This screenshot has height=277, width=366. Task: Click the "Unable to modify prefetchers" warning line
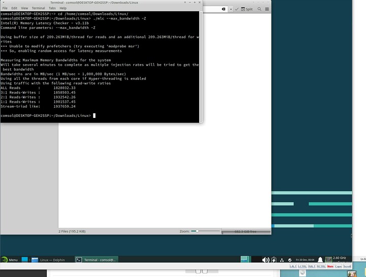[x=70, y=46]
